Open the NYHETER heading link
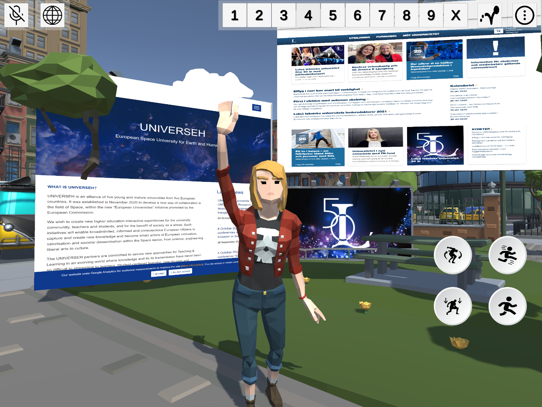 481,129
